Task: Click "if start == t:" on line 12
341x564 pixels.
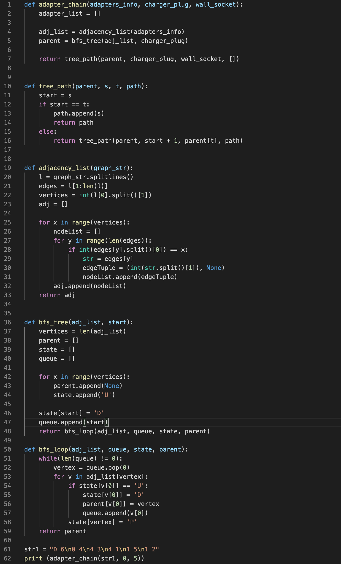Action: tap(64, 104)
